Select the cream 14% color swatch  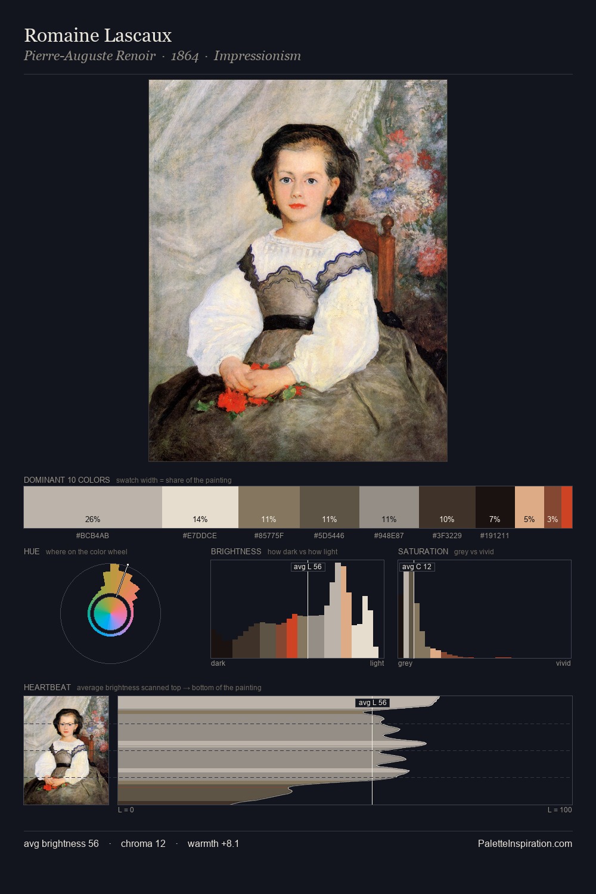tap(200, 507)
